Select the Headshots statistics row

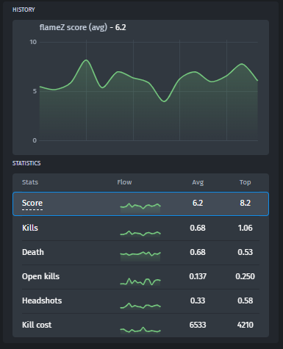(140, 301)
